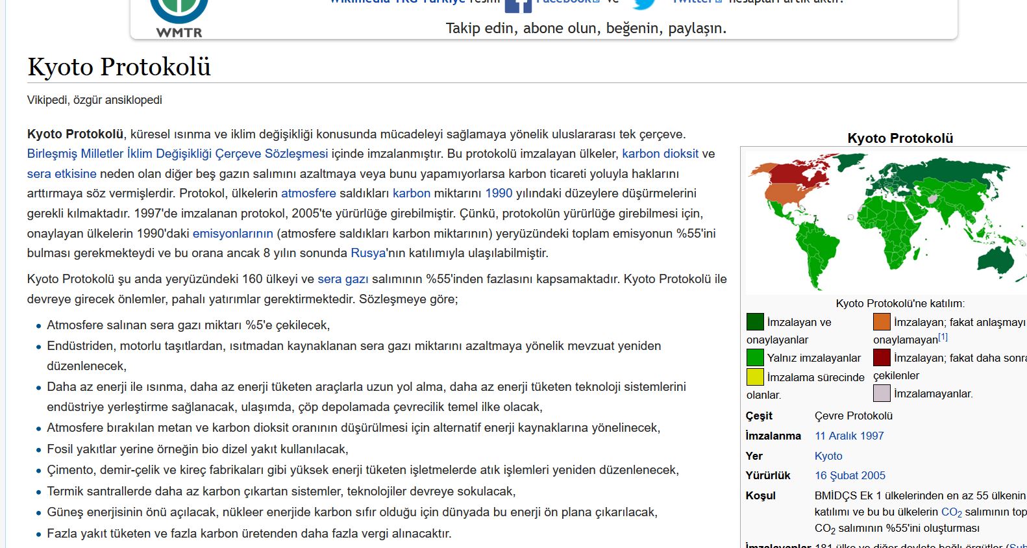Click the dark red legend swatch for 'İmzalayan; fakat daha sonra çekilenler'
The height and width of the screenshot is (548, 1027).
coord(882,357)
